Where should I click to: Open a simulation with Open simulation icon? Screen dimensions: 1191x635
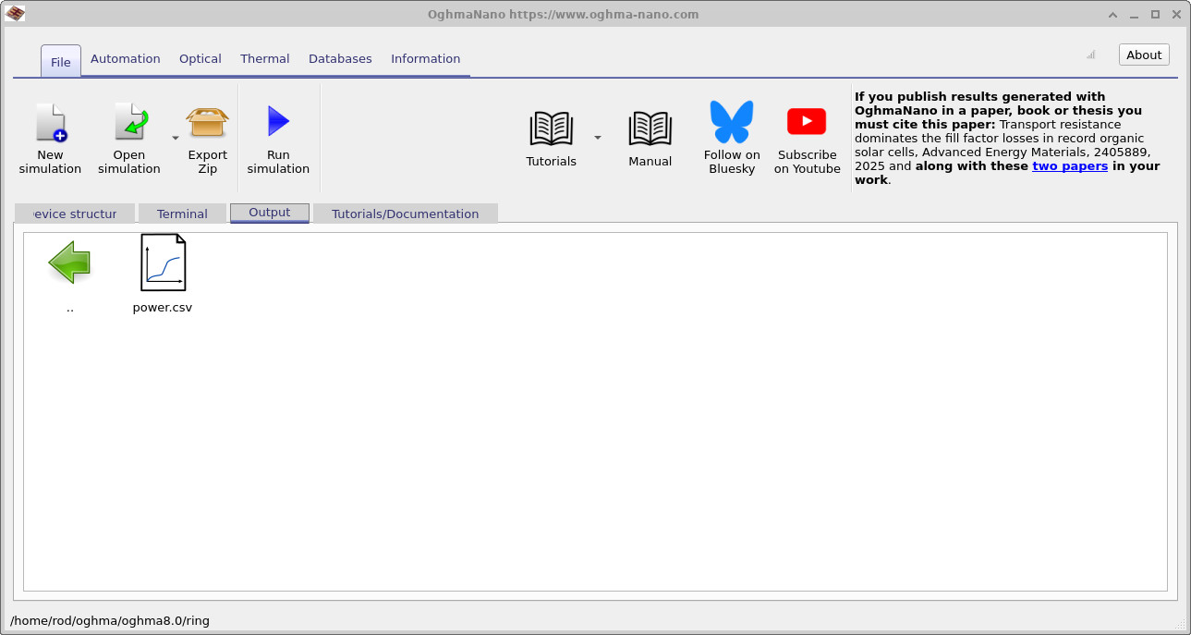click(x=129, y=123)
